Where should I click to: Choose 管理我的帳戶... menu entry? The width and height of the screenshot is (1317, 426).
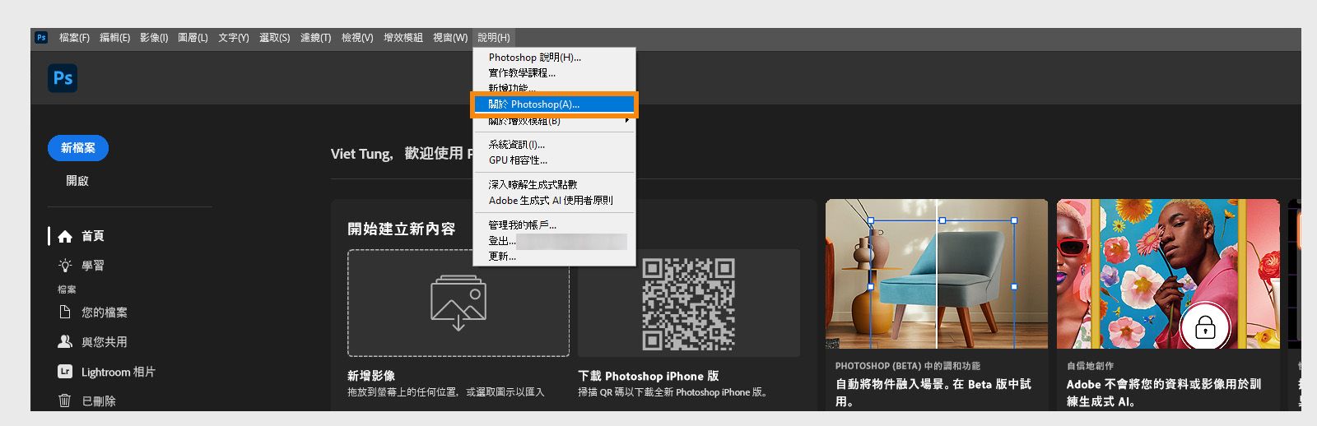(x=554, y=225)
